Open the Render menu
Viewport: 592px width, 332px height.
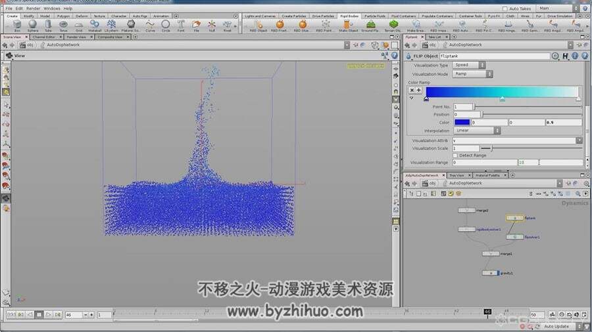(x=33, y=9)
